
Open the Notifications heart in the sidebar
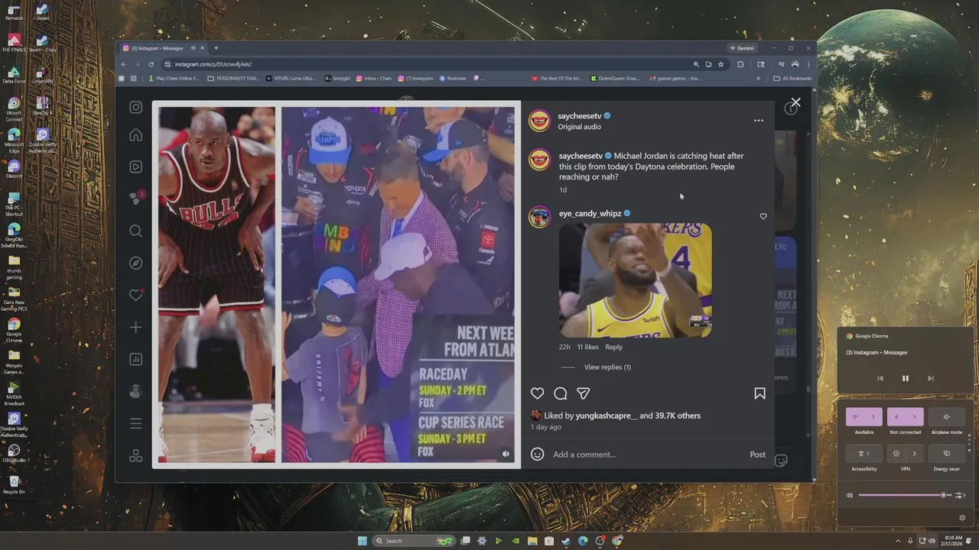pos(135,295)
